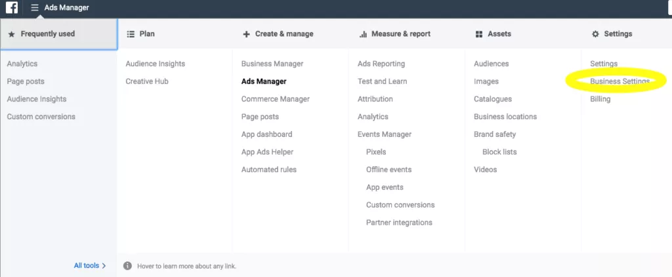Open Catalogues
The image size is (672, 277).
[493, 99]
